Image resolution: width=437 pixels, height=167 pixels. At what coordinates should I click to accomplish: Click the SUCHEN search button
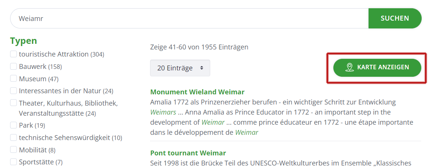pos(395,18)
